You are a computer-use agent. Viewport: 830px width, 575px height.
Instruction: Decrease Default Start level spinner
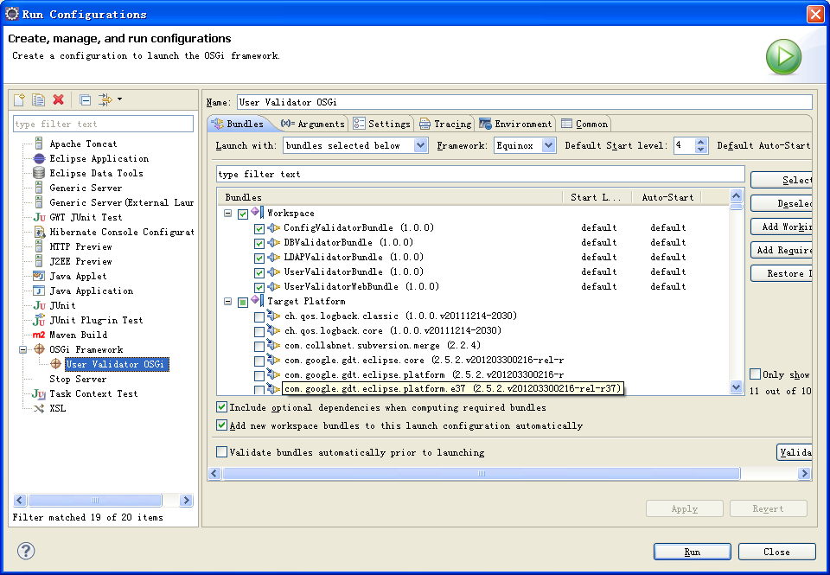tap(701, 150)
